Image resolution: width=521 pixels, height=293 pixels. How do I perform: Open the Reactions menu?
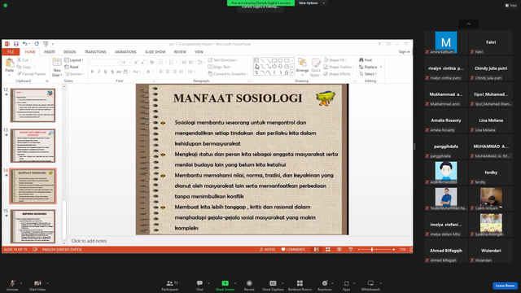325,285
